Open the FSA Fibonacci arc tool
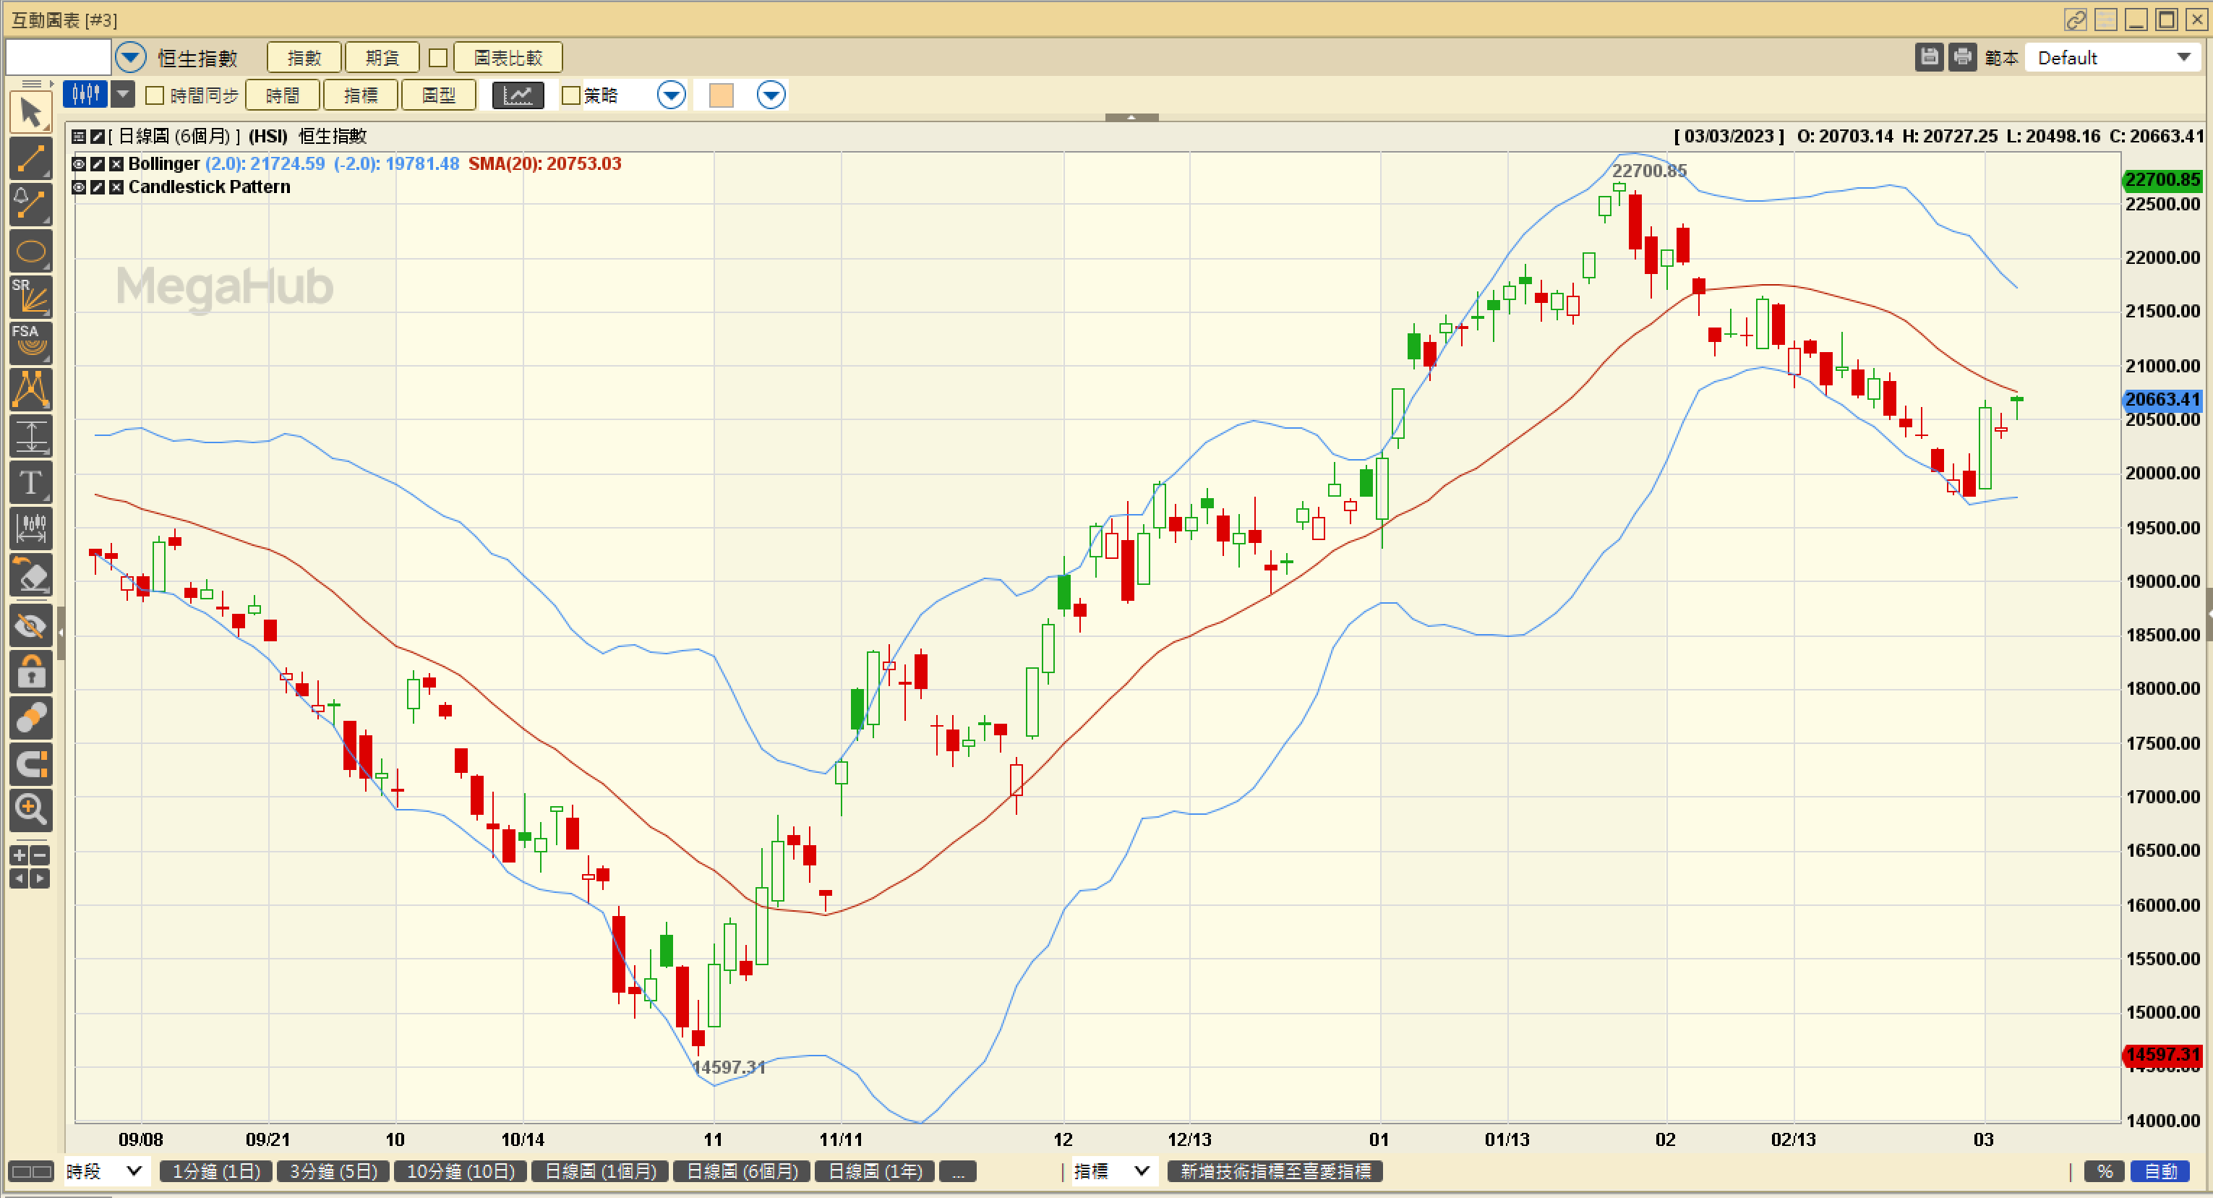Image resolution: width=2213 pixels, height=1198 pixels. pos(31,342)
